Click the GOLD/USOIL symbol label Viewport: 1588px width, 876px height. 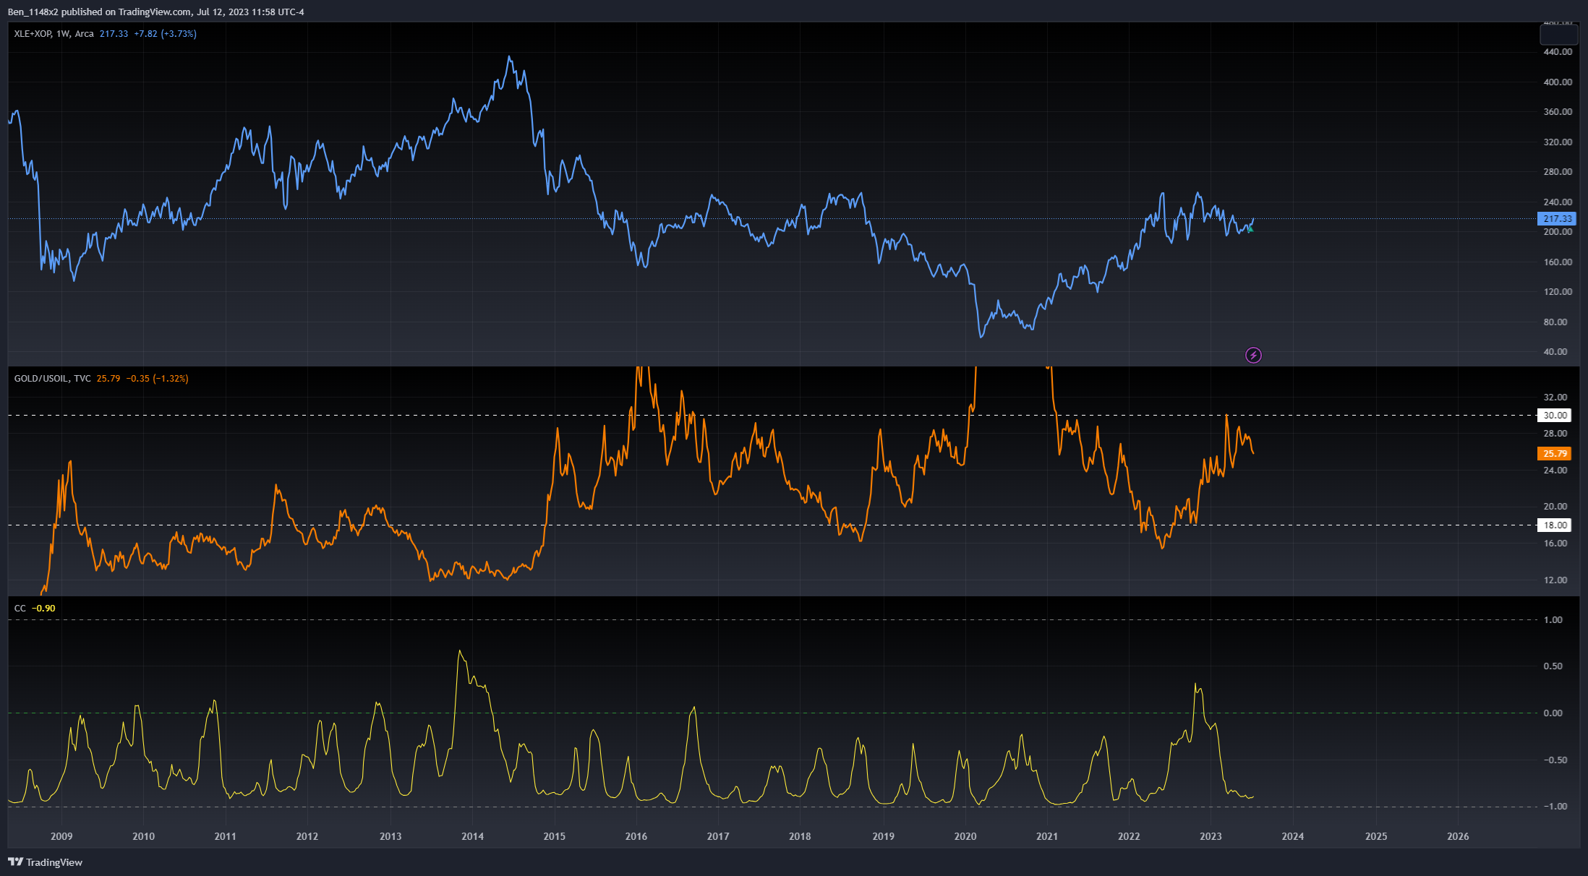41,379
